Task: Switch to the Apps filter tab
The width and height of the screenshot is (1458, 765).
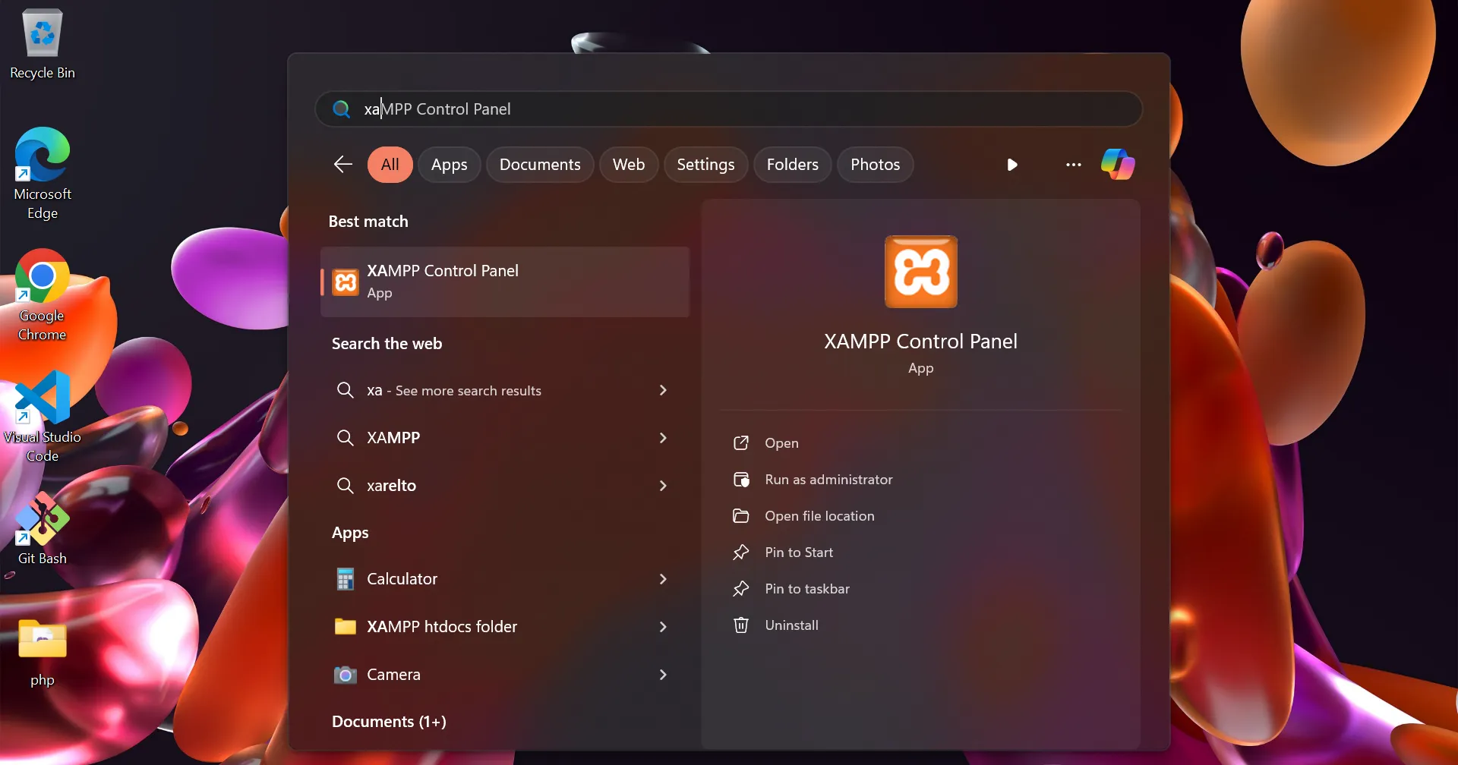Action: 450,165
